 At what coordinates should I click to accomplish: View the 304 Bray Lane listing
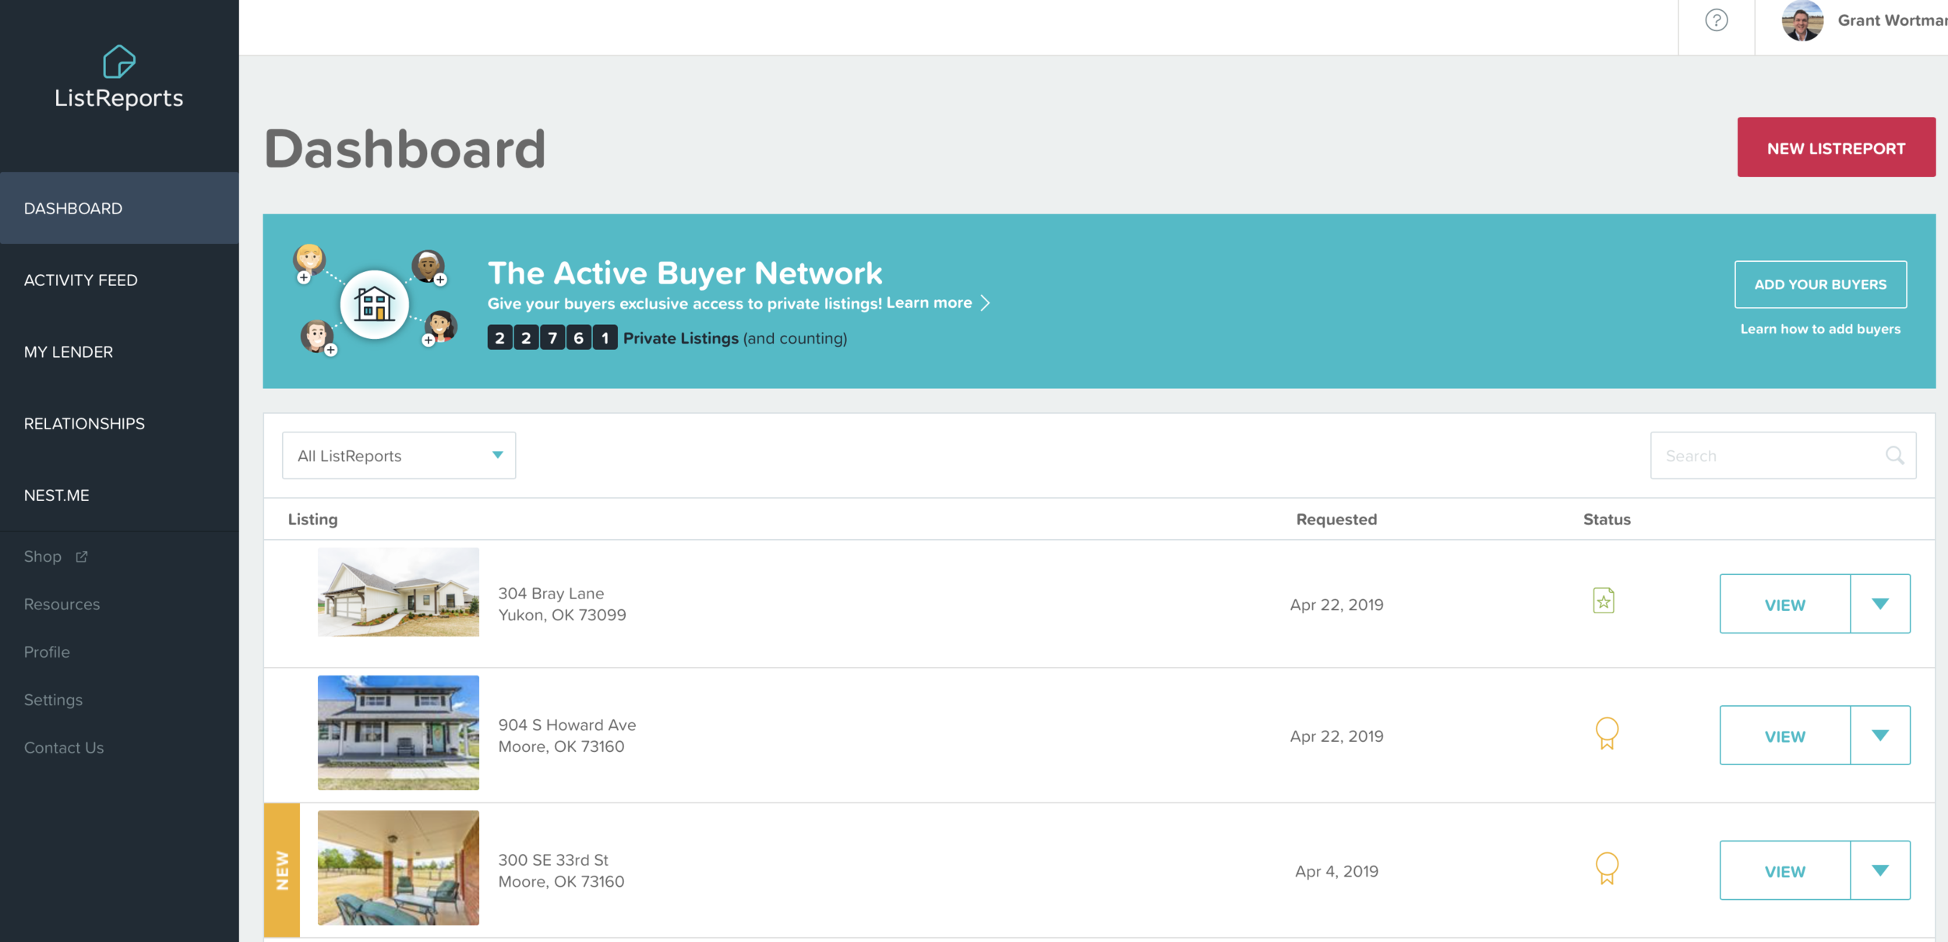1784,604
